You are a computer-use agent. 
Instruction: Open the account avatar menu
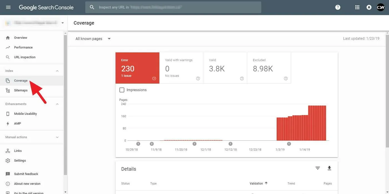point(381,7)
